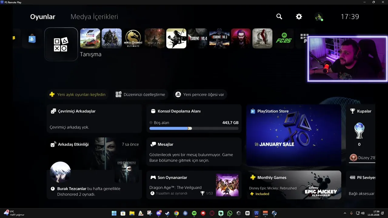Screen dimensions: 388x218
Task: Open the Çevrimiçi Arkadaşlar widget
Action: (94, 119)
